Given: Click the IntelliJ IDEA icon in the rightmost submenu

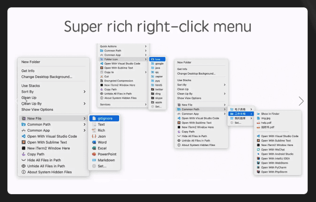Looking at the screenshot, I should point(258,158).
